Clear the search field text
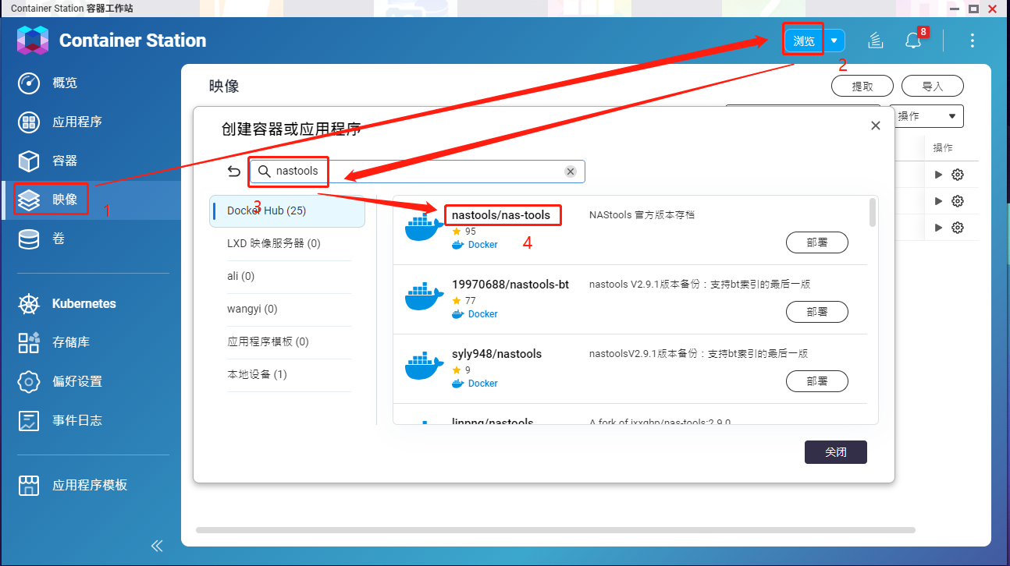The width and height of the screenshot is (1010, 566). pos(571,172)
